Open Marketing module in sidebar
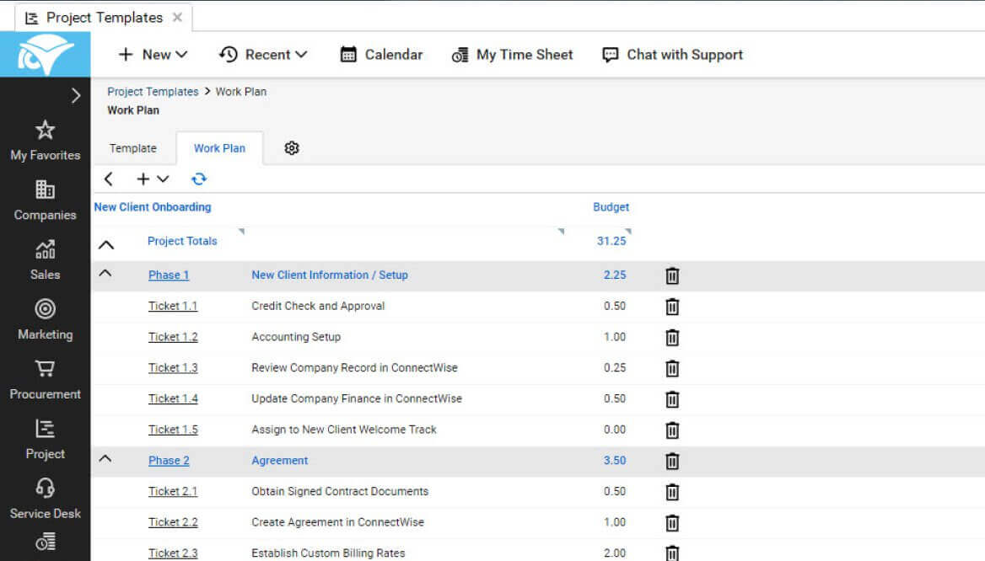The image size is (985, 561). click(45, 320)
